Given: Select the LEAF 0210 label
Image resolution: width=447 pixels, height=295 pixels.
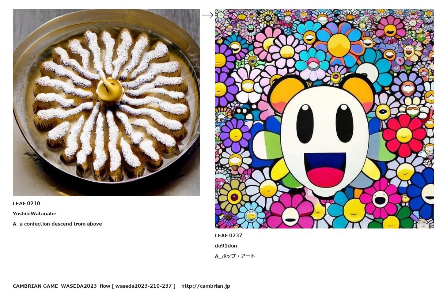Looking at the screenshot, I should tap(26, 204).
